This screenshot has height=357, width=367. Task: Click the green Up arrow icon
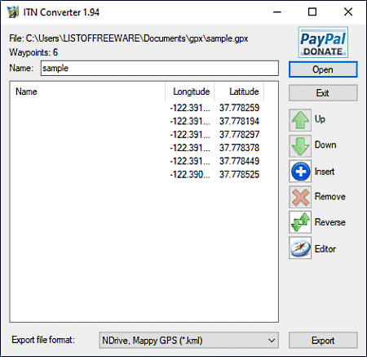tap(300, 120)
